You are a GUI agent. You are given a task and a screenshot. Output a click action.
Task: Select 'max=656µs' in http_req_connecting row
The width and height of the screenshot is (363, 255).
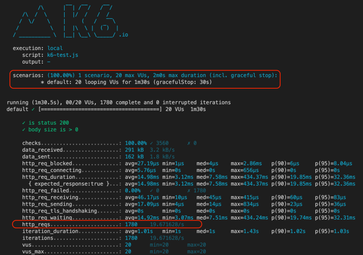point(245,171)
